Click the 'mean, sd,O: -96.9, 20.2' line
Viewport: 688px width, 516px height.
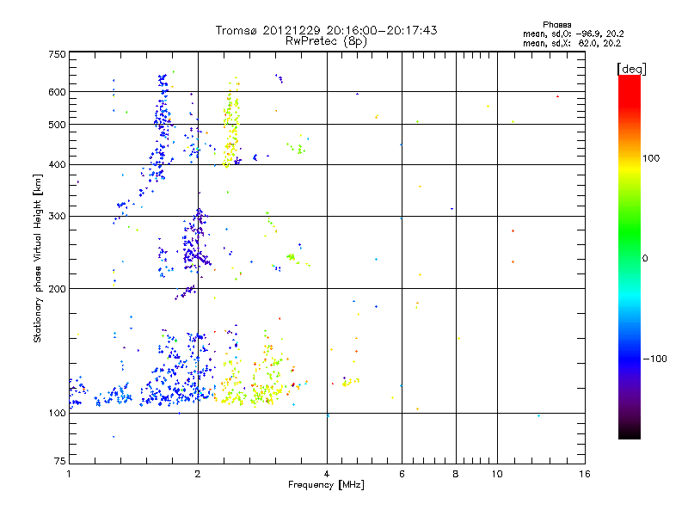573,34
